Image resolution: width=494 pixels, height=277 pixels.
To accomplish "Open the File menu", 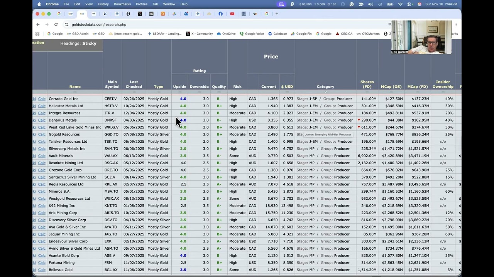I will 66,4.
